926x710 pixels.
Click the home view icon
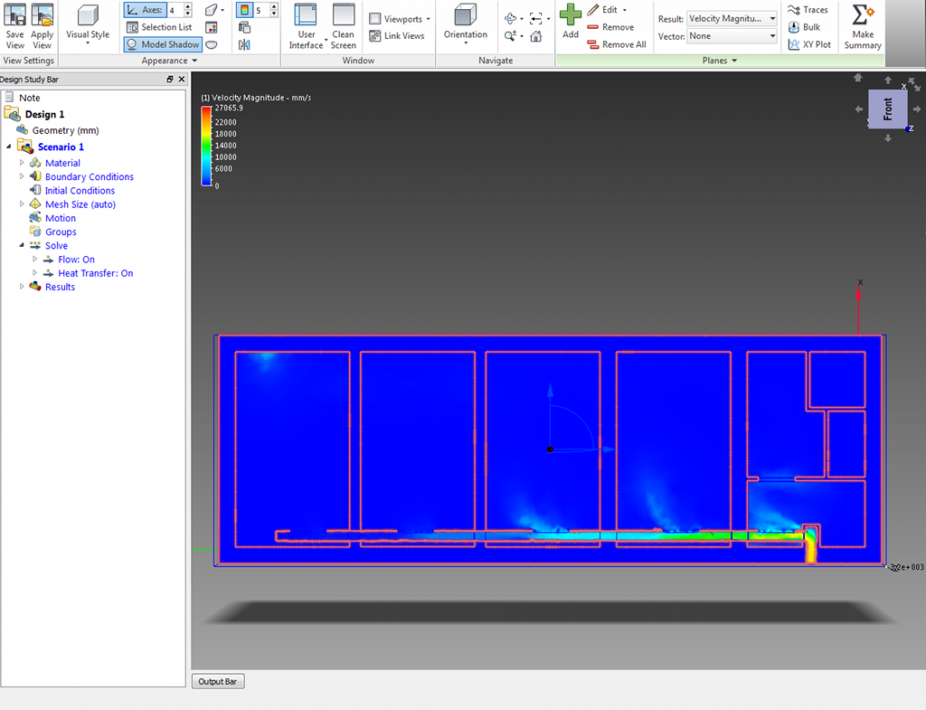[x=535, y=36]
